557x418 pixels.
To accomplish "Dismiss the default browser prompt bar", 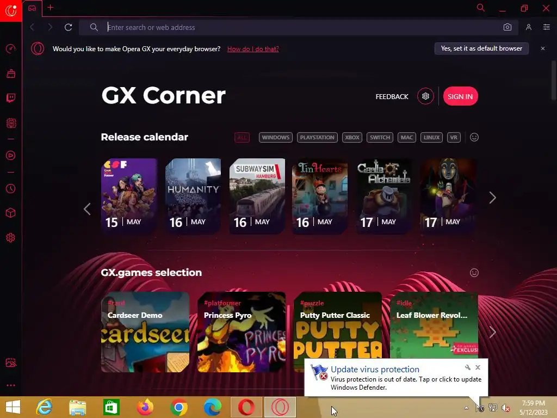I will pyautogui.click(x=542, y=48).
